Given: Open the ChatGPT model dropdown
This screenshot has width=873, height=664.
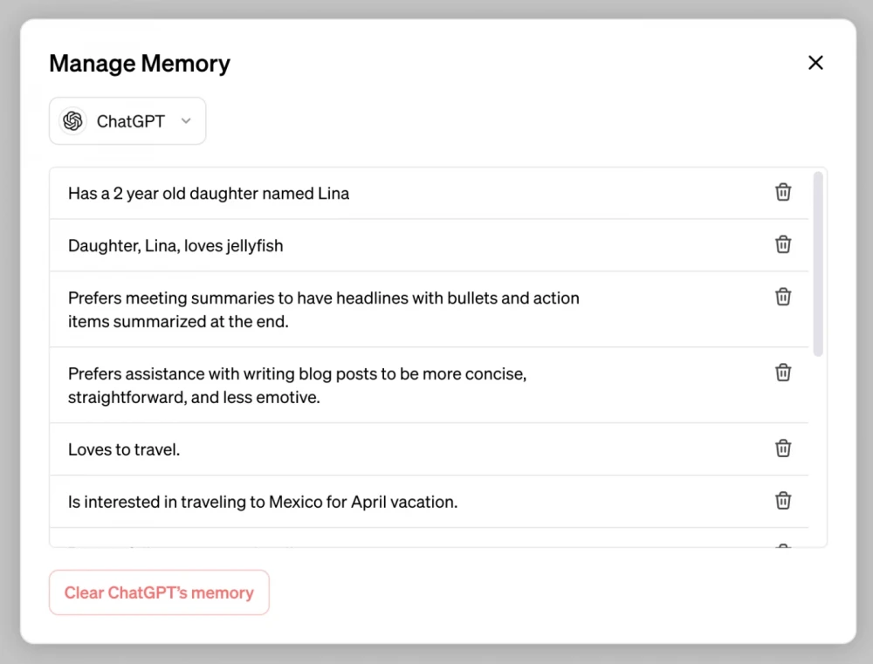Looking at the screenshot, I should pyautogui.click(x=127, y=121).
